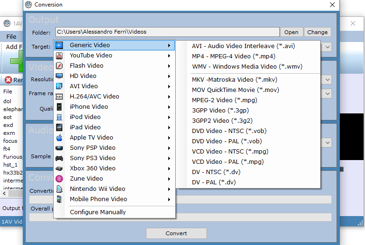This screenshot has width=365, height=245.
Task: Click the Change folder button
Action: (x=317, y=32)
